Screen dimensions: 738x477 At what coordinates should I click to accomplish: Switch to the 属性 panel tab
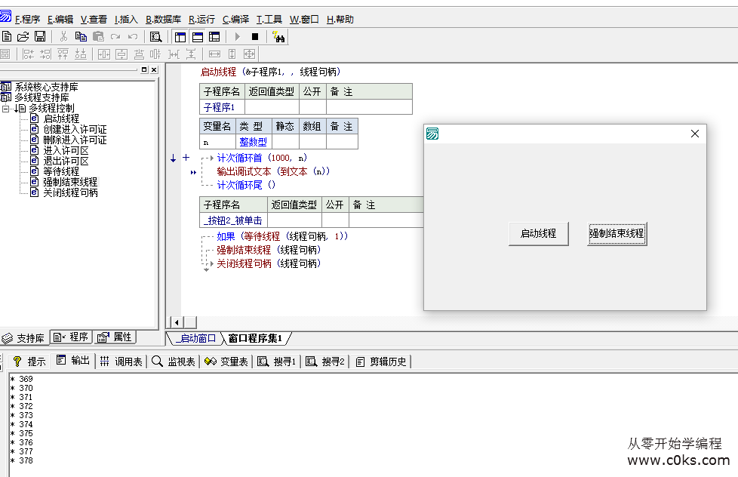click(x=115, y=337)
